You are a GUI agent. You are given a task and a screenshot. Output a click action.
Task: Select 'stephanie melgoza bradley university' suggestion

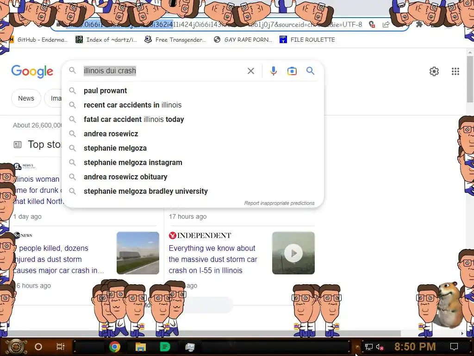(x=193, y=191)
